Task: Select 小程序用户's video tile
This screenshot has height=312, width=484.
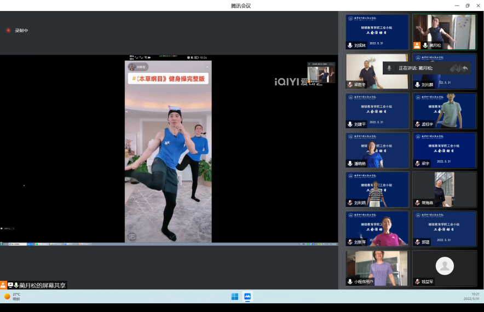Action: (377, 268)
